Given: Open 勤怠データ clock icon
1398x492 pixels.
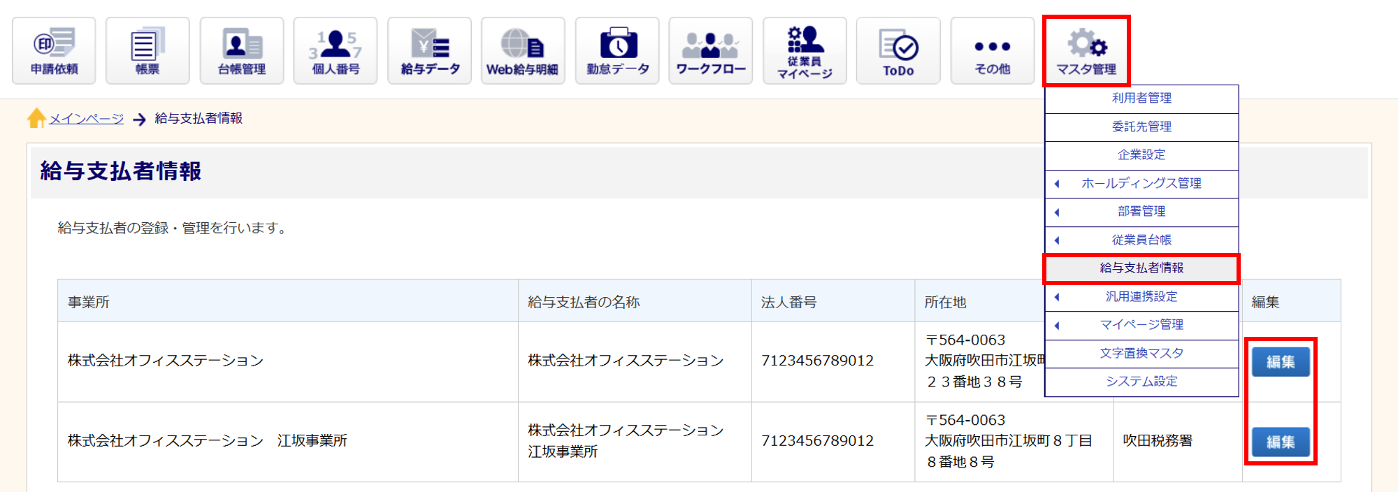Looking at the screenshot, I should [x=617, y=50].
